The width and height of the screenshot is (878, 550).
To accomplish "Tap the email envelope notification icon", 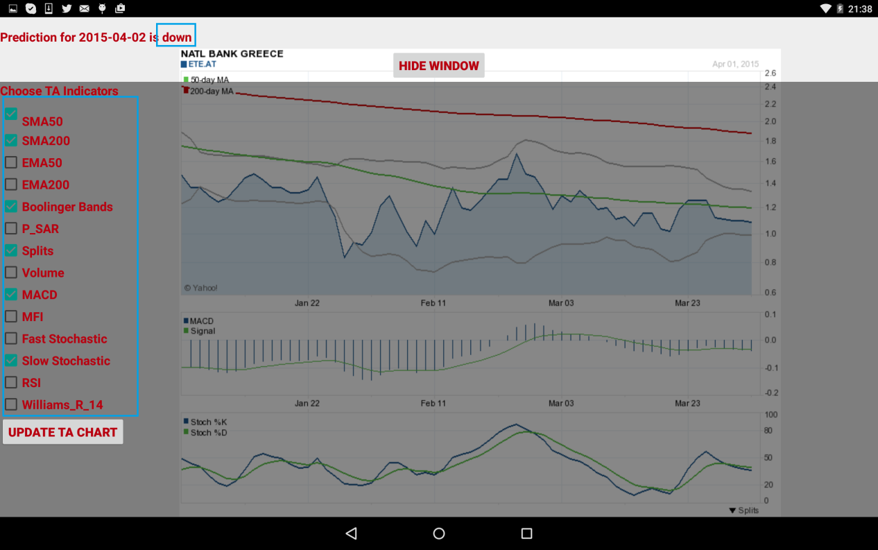I will [85, 8].
